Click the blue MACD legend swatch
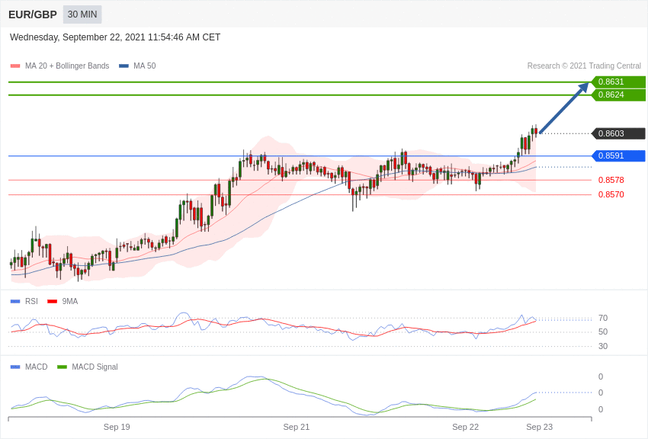Viewport: 648px width, 439px height. tap(15, 367)
